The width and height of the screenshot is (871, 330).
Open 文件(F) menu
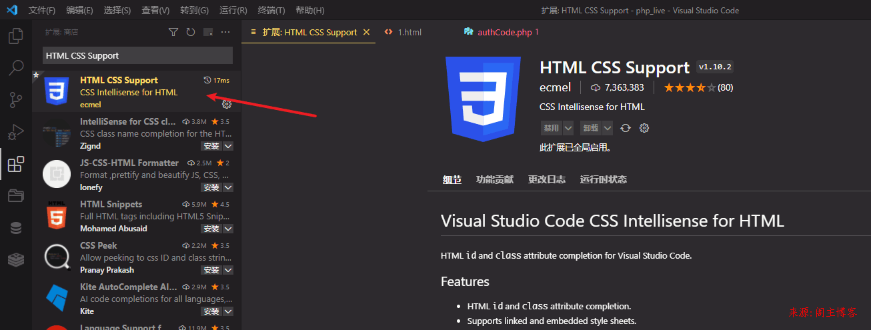(42, 10)
